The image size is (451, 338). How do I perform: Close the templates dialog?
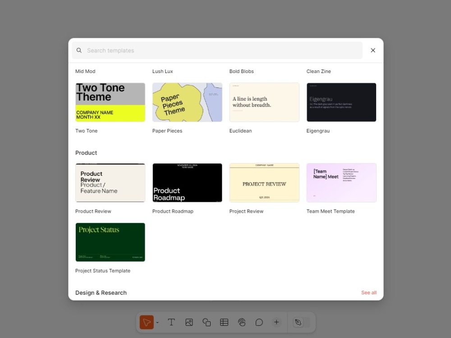coord(373,50)
